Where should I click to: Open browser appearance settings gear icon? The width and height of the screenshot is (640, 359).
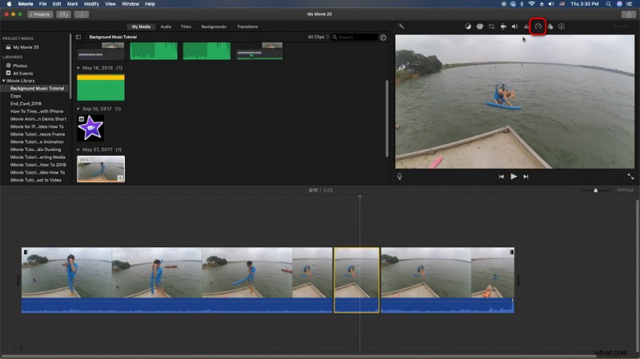tap(383, 38)
